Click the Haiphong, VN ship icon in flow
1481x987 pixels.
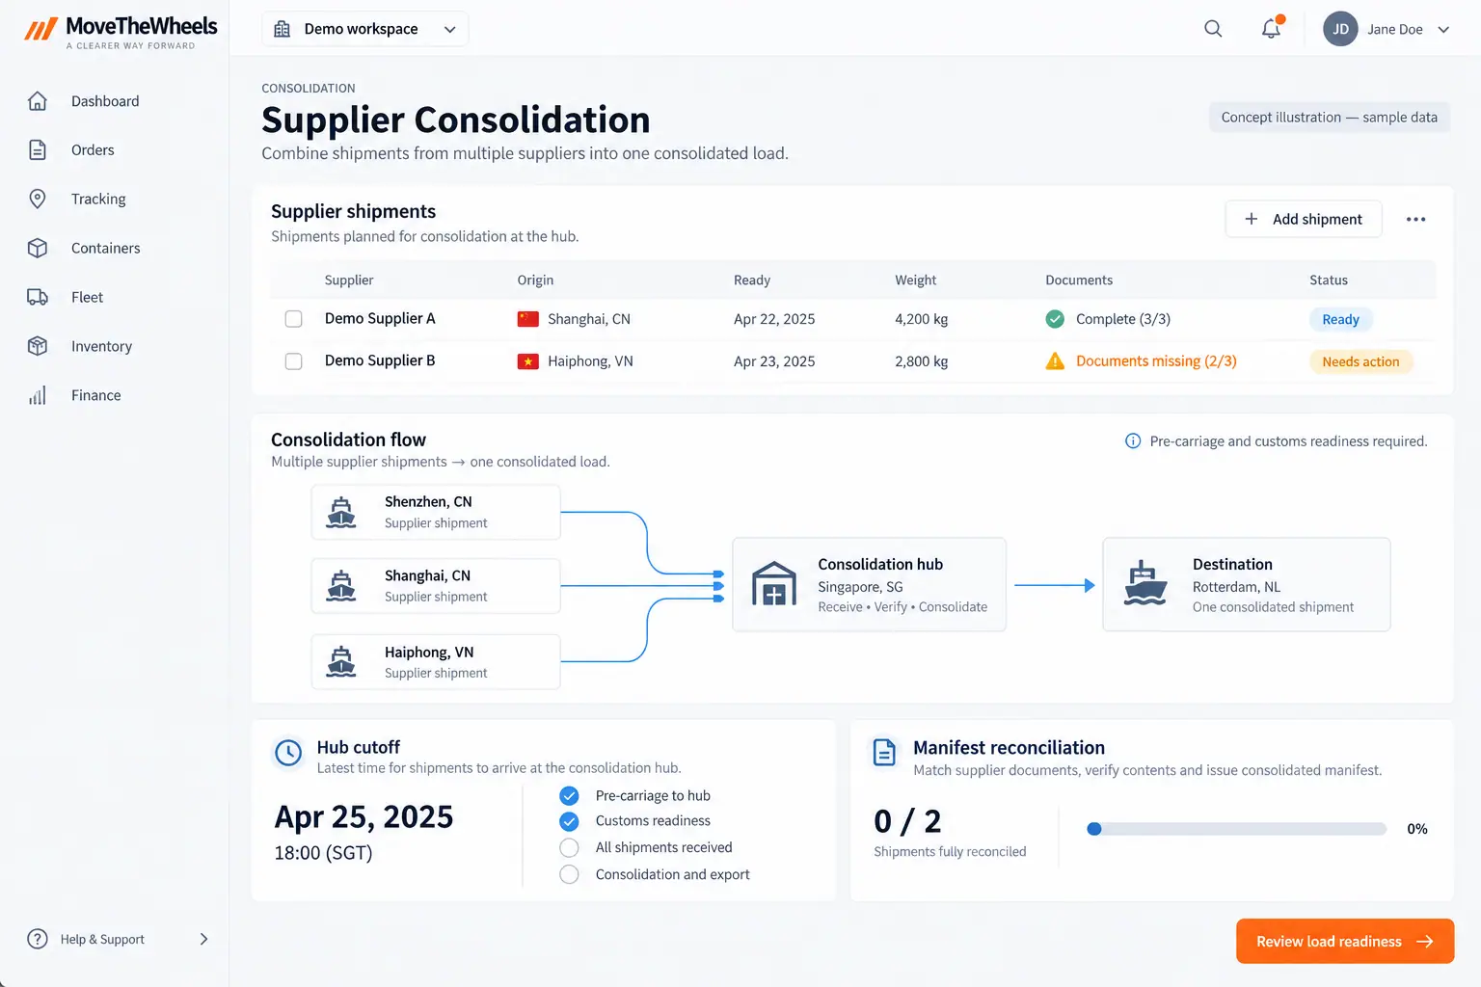341,661
